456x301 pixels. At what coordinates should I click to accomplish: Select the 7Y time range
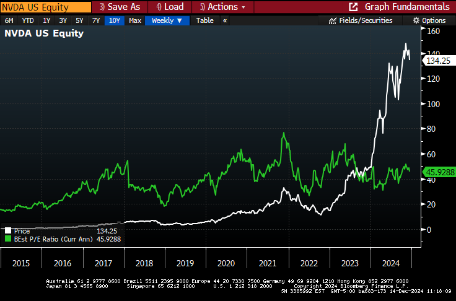click(96, 20)
